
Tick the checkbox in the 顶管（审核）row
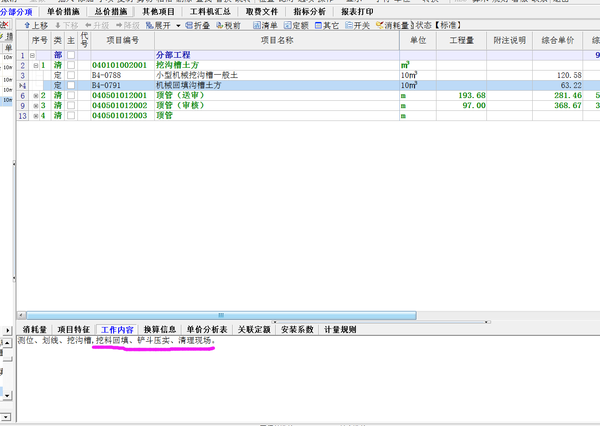(x=71, y=105)
